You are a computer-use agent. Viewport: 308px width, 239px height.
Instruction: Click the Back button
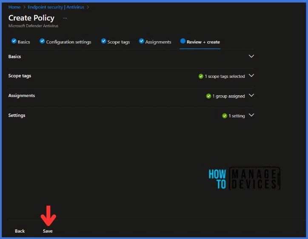click(x=20, y=231)
